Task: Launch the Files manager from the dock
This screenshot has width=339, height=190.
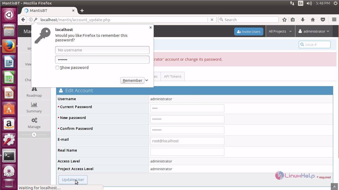Action: tap(9, 30)
